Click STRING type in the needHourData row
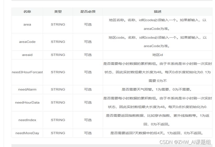Viewport: 215px width, 147px height. point(58,103)
